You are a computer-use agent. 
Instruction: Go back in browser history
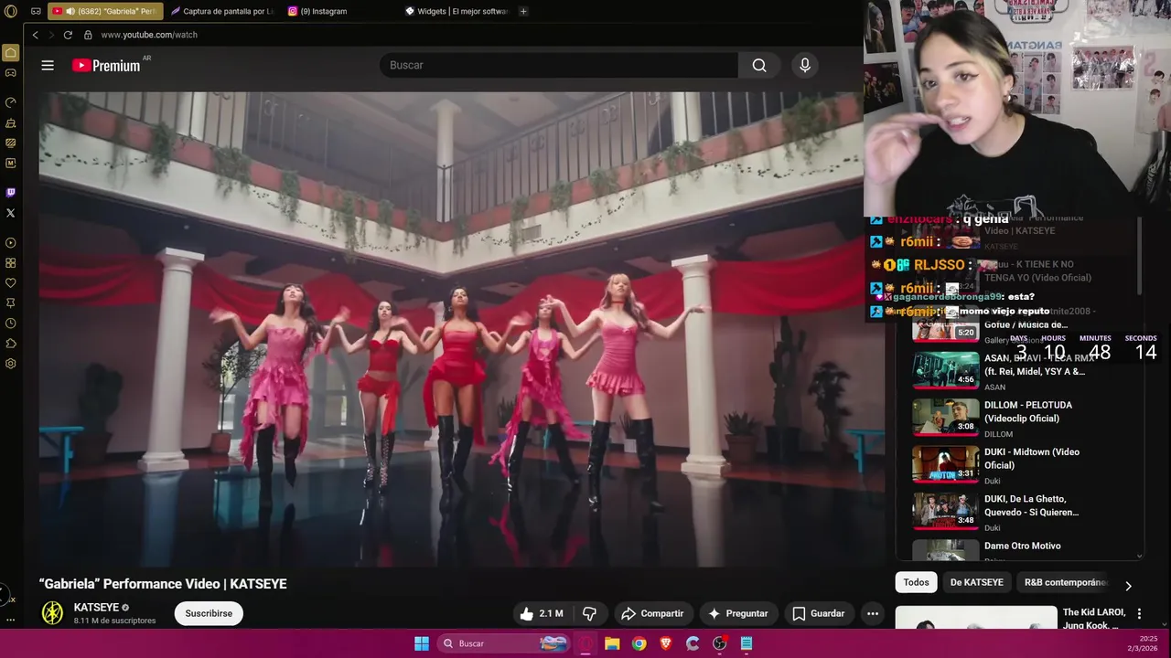(35, 35)
